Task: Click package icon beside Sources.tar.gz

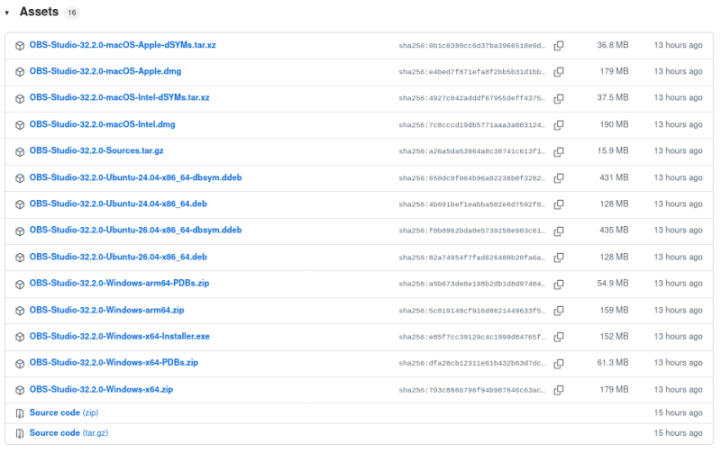Action: click(x=20, y=151)
